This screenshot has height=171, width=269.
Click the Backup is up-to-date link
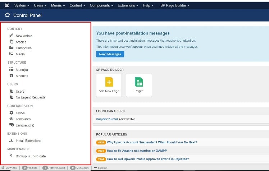click(x=31, y=156)
